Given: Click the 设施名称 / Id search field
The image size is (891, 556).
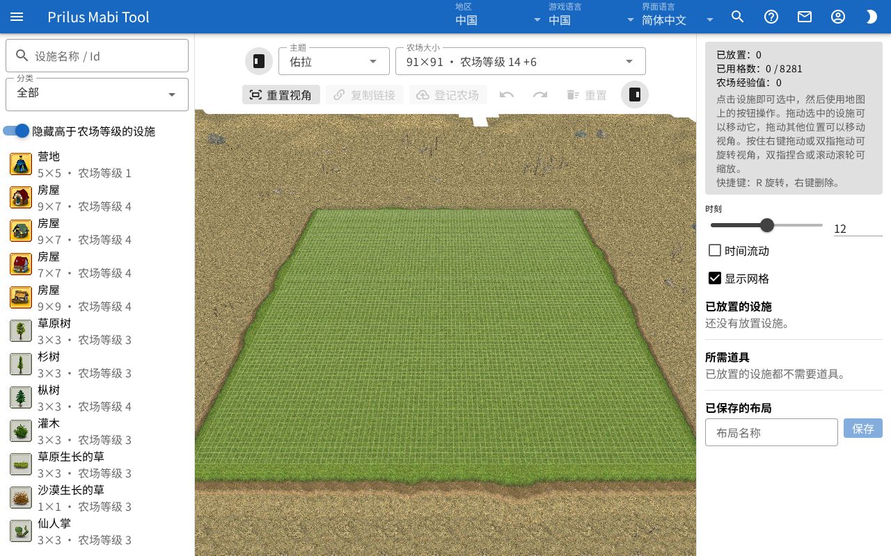Looking at the screenshot, I should point(97,56).
